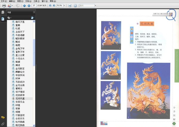This screenshot has height=127, width=179.
Task: Select the 布袋和尚 bookmark
Action: [20, 75]
